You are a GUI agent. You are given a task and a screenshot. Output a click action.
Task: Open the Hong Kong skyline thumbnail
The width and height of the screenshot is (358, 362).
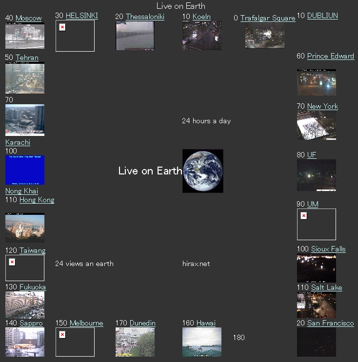pyautogui.click(x=24, y=228)
